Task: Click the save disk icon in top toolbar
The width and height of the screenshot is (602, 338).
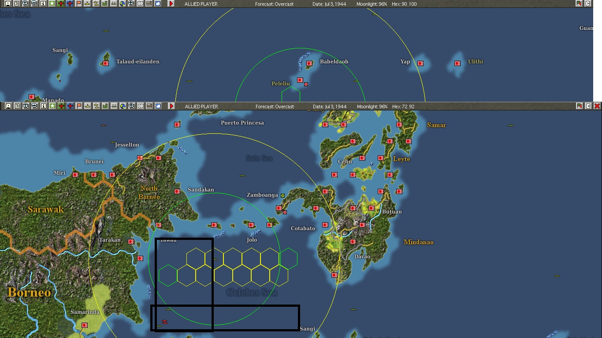Action: tap(7, 4)
